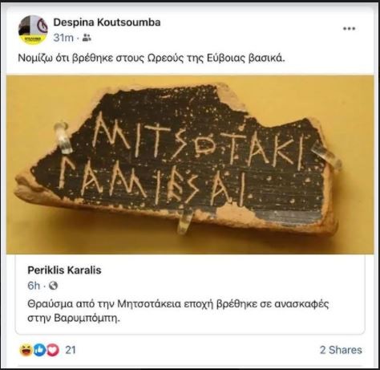Click the Haha laughing reaction icon
Screen dimensions: 380x370
coord(26,350)
